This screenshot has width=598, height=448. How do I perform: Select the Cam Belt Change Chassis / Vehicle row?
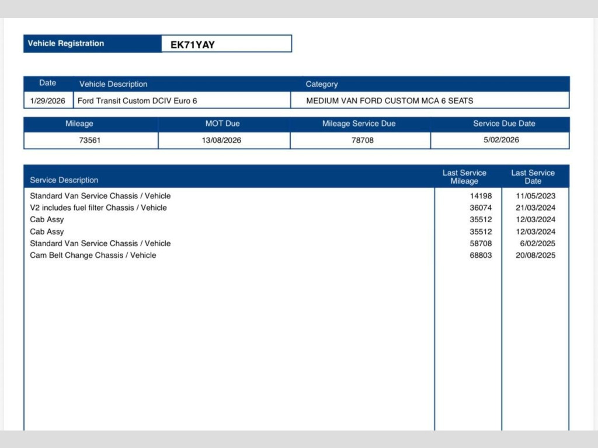click(x=93, y=255)
